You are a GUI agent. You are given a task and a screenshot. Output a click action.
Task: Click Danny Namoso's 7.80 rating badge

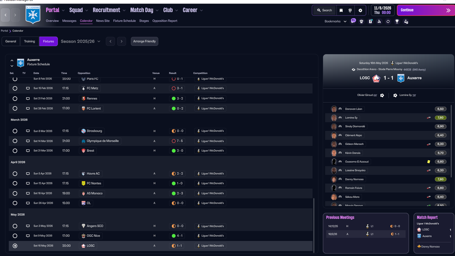(440, 179)
